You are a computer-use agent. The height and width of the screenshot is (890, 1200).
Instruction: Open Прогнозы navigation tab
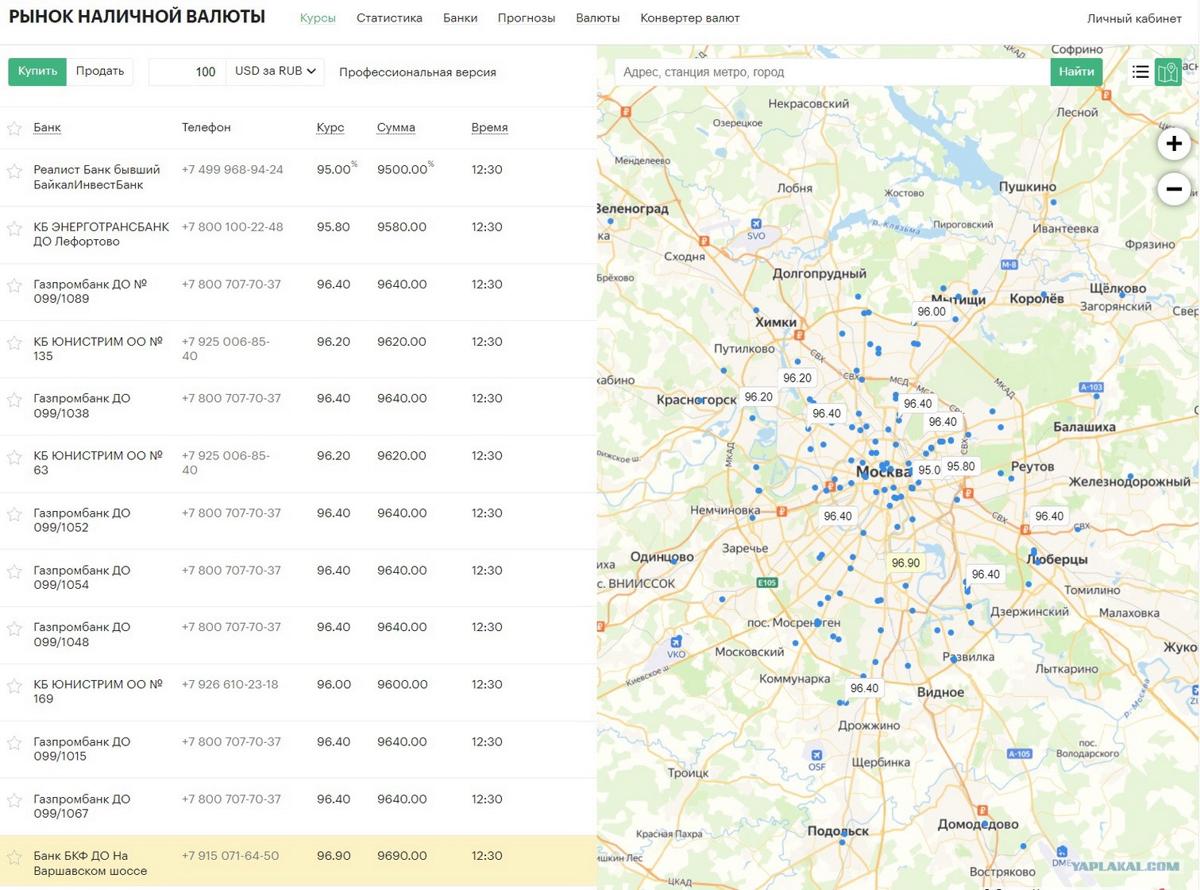click(527, 18)
